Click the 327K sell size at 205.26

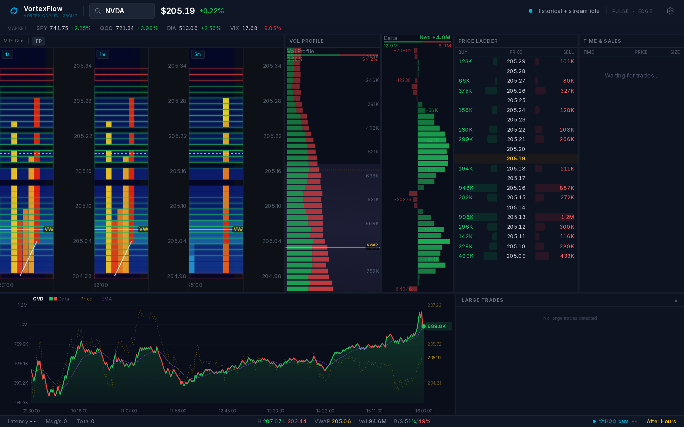pyautogui.click(x=567, y=91)
